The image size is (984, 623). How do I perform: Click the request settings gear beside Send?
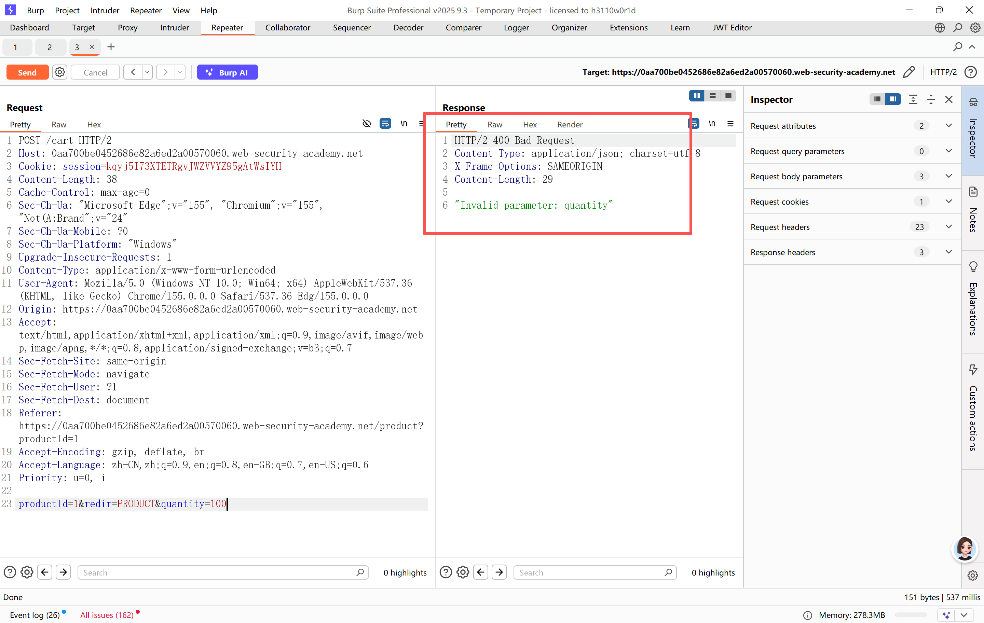pos(60,72)
